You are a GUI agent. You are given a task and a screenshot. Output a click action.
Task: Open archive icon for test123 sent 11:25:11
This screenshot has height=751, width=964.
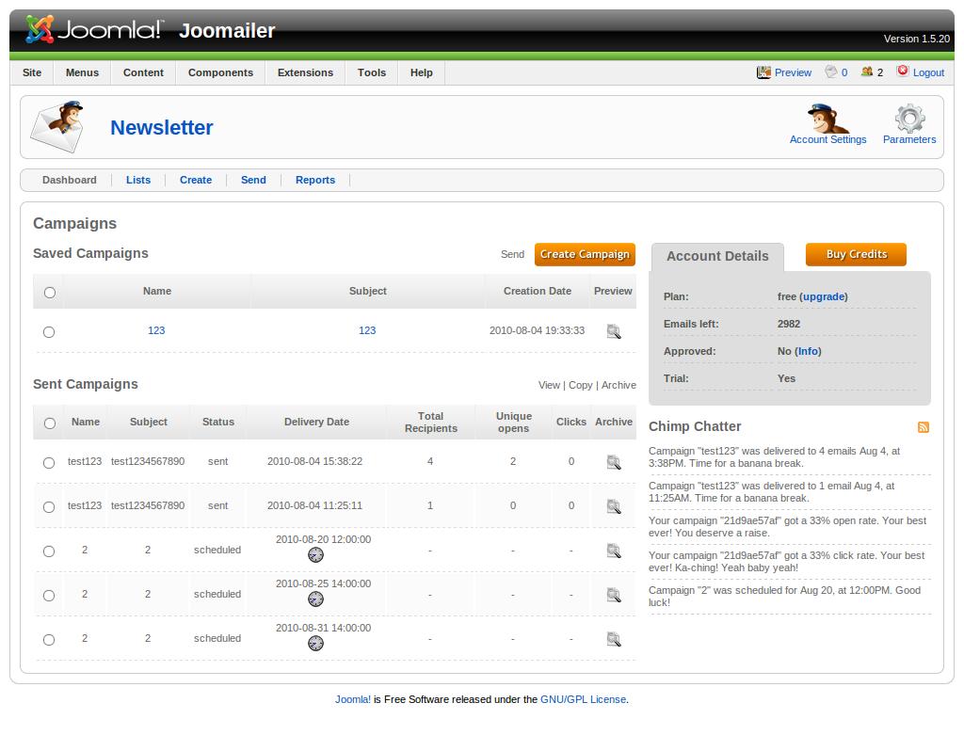pos(614,506)
